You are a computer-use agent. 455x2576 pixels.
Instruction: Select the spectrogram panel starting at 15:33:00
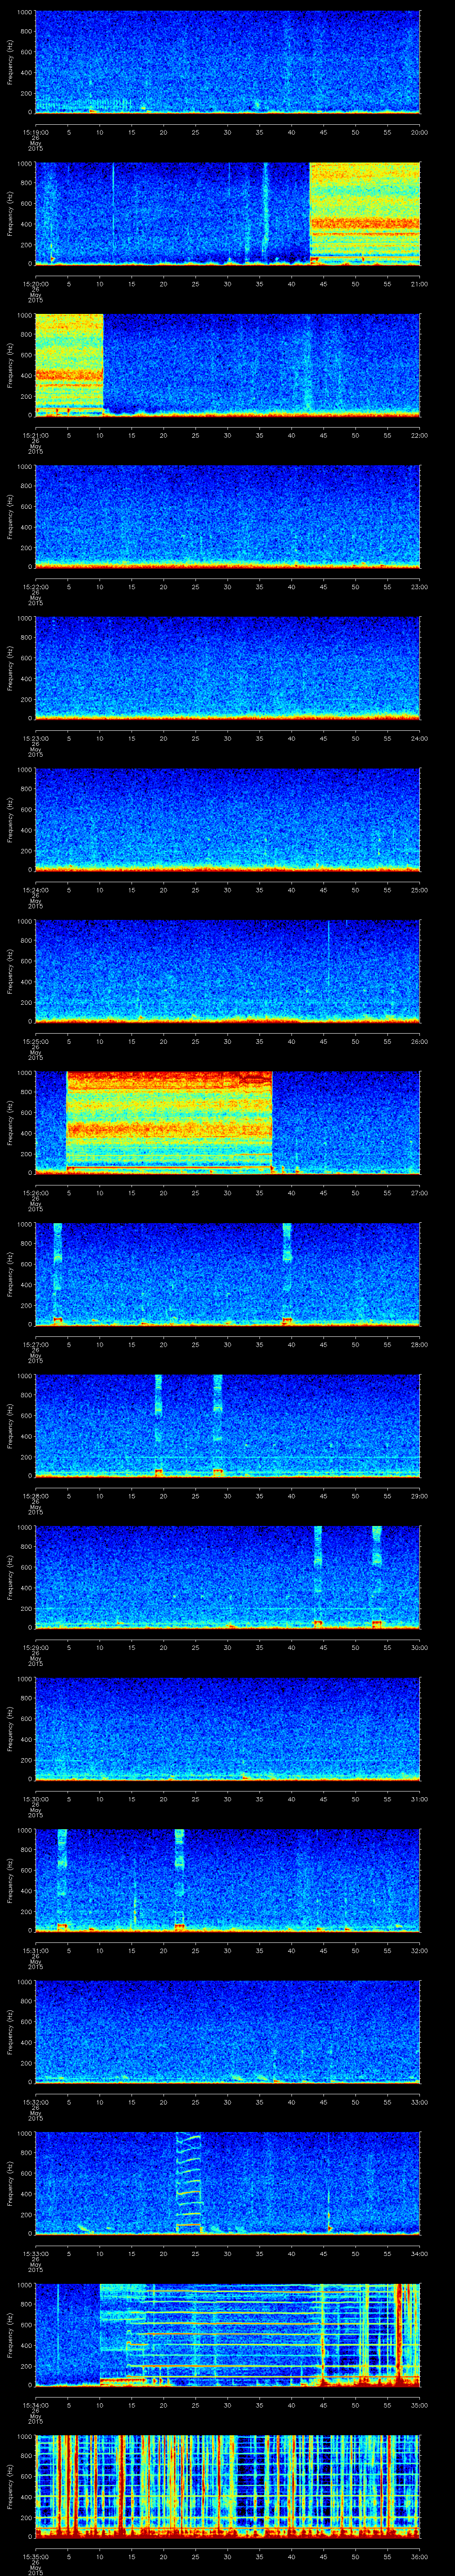click(227, 2182)
